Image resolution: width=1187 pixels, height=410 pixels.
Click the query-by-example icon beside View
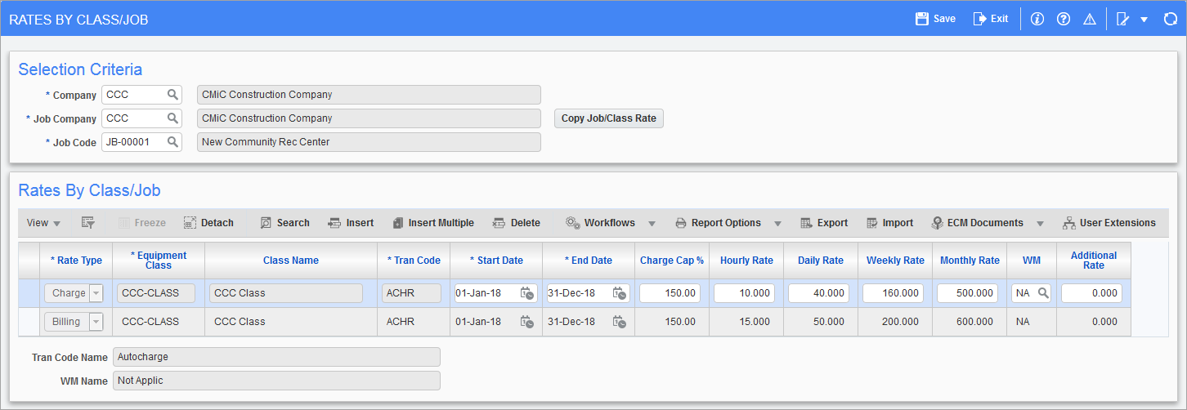pos(88,223)
